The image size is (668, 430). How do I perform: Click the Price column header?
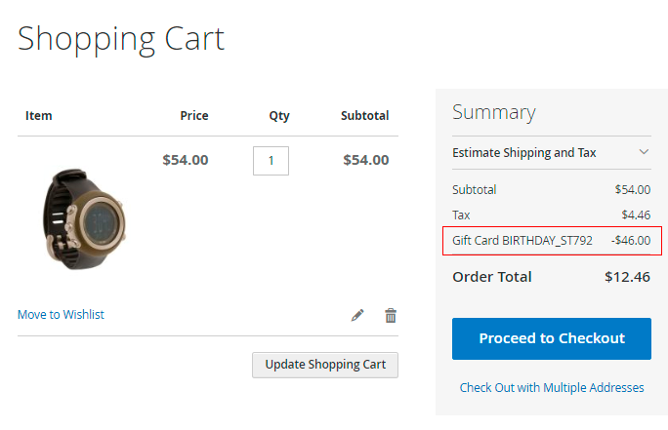coord(194,115)
